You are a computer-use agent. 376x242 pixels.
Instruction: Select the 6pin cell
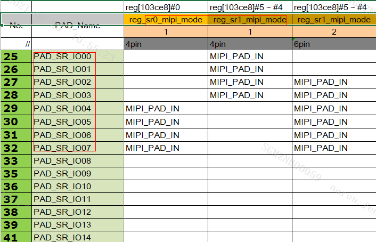click(x=334, y=44)
